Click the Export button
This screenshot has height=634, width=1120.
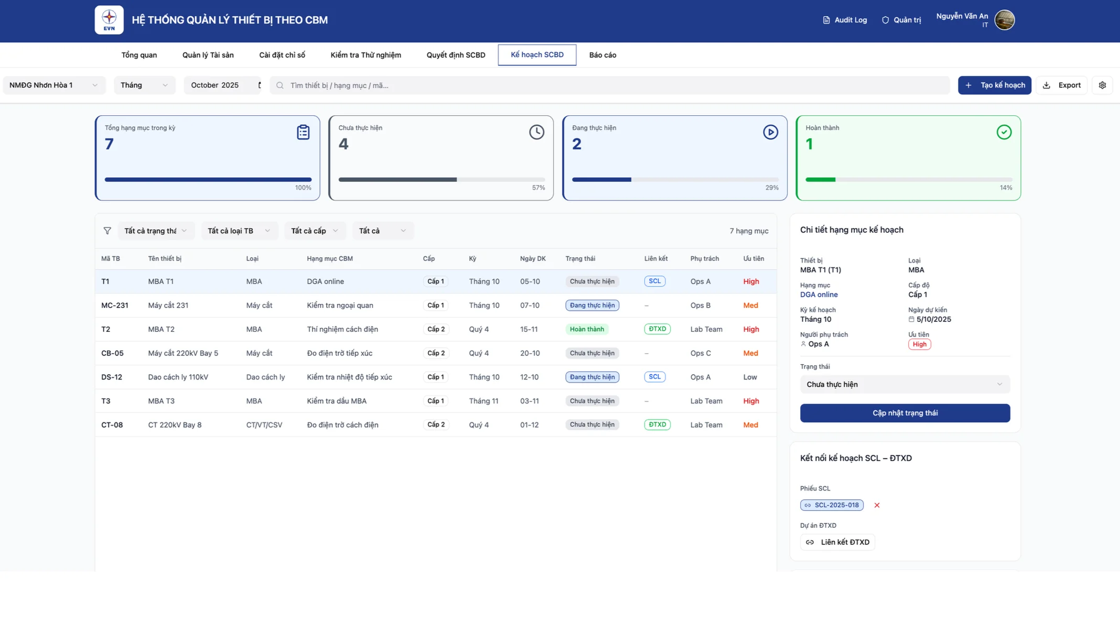[x=1061, y=85]
